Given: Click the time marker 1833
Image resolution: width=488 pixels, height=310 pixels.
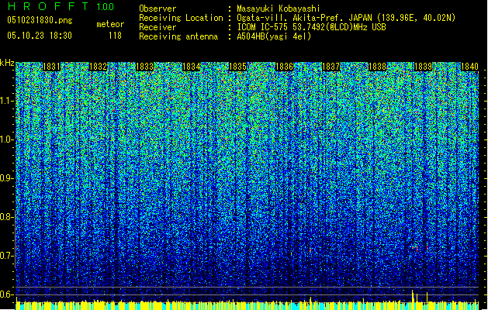Looking at the screenshot, I should (145, 67).
